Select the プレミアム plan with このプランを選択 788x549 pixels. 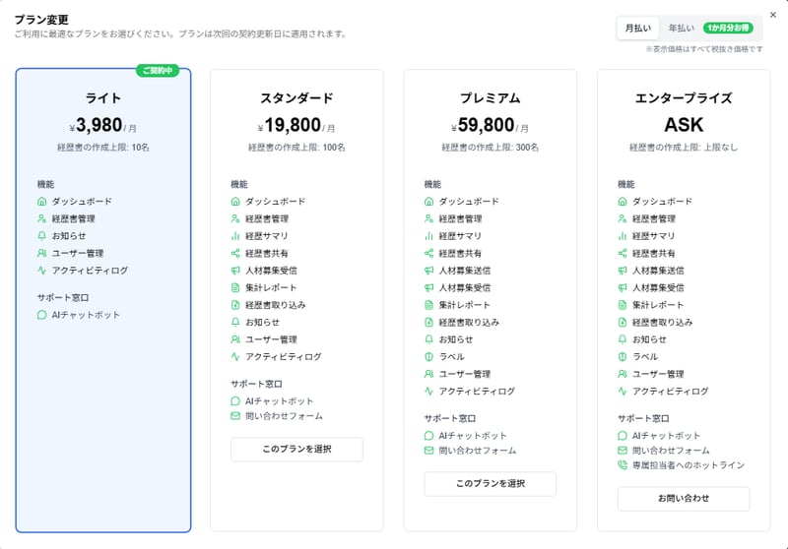click(490, 484)
